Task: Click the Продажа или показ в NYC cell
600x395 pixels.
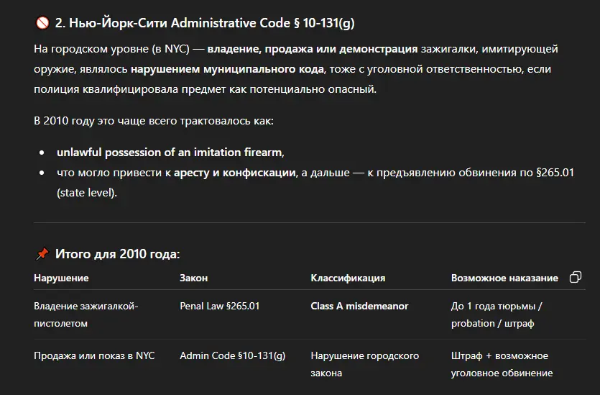Action: click(x=94, y=355)
